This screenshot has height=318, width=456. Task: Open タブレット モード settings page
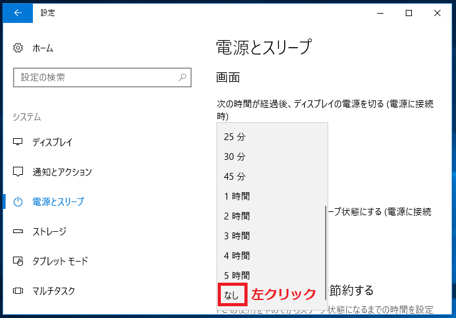[60, 261]
